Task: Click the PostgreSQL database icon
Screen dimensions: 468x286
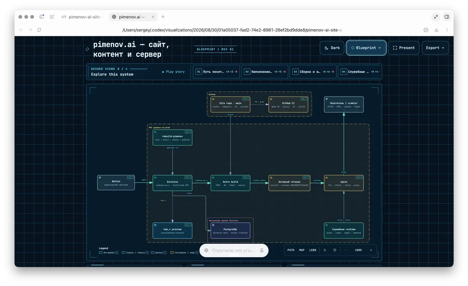Action: (213, 225)
